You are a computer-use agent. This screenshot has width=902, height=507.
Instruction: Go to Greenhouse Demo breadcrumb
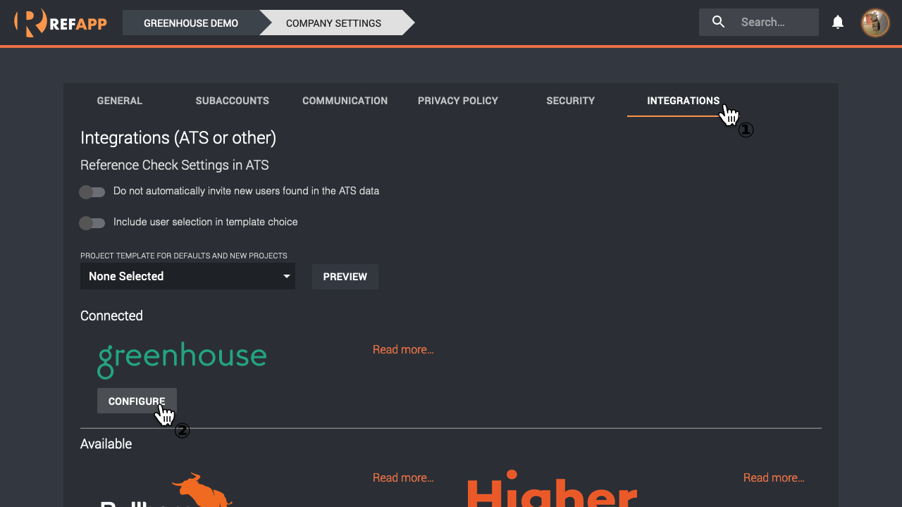coord(191,23)
